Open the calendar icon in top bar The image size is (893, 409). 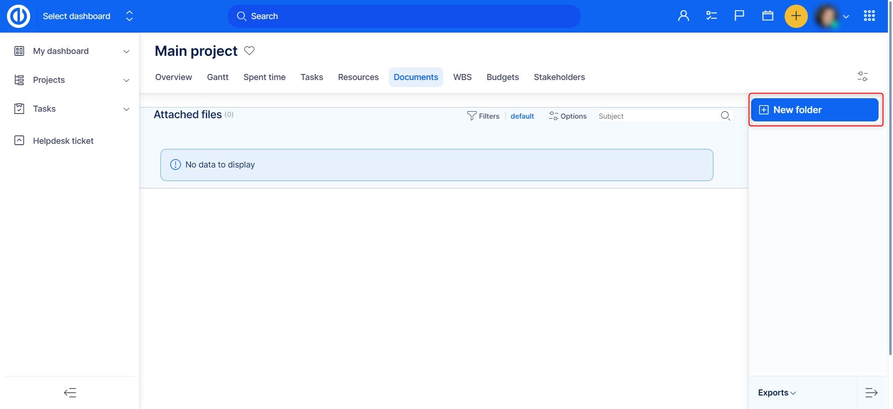pos(767,16)
